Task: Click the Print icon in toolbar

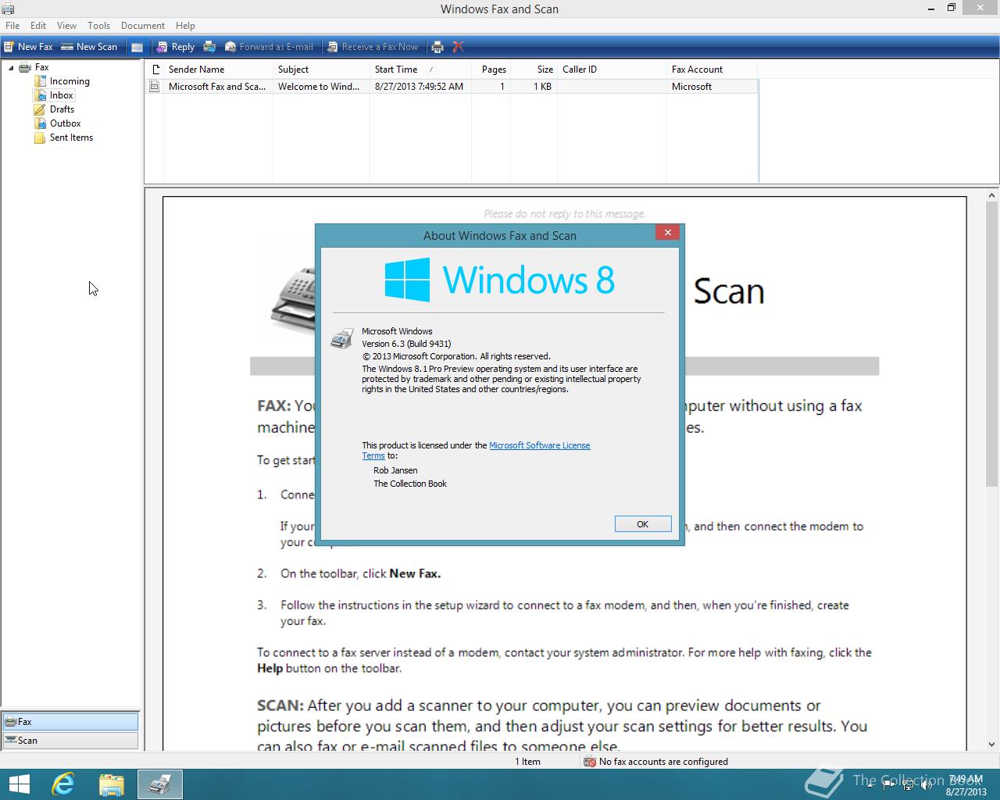Action: click(437, 47)
